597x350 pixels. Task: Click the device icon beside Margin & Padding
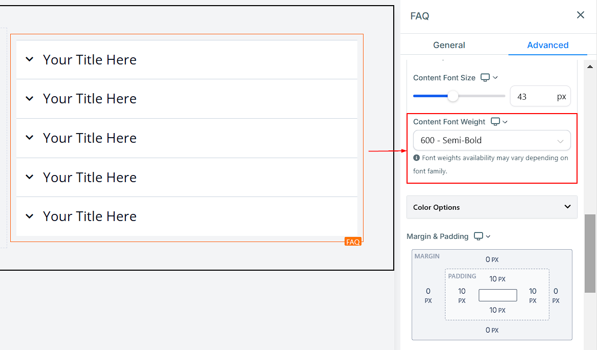click(478, 236)
